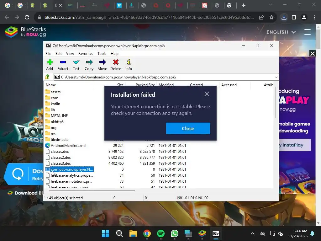Screen dimensions: 321x241
Task: Open the Tools menu
Action: pos(102,53)
